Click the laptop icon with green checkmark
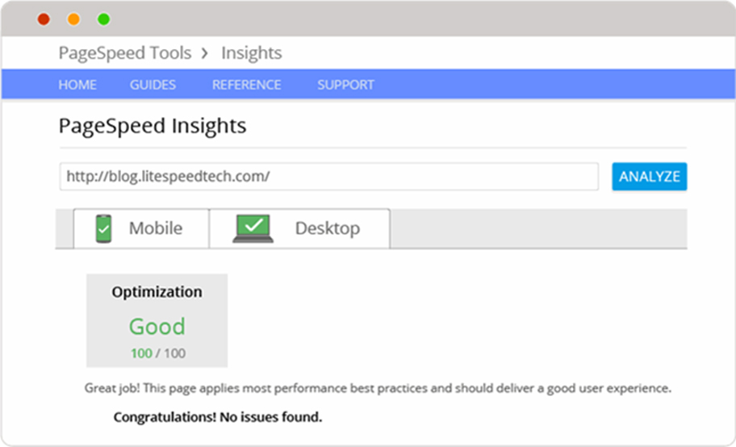The image size is (736, 447). pyautogui.click(x=253, y=228)
